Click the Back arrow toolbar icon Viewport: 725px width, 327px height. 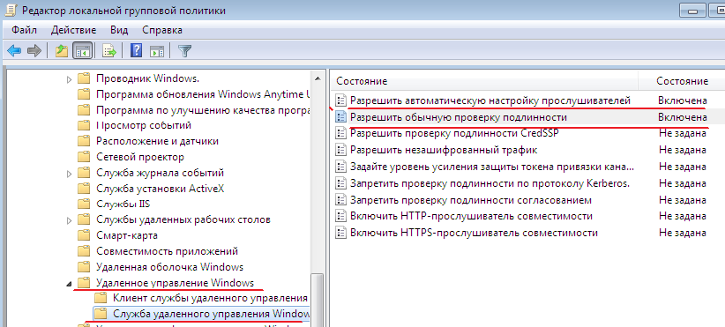pos(14,51)
